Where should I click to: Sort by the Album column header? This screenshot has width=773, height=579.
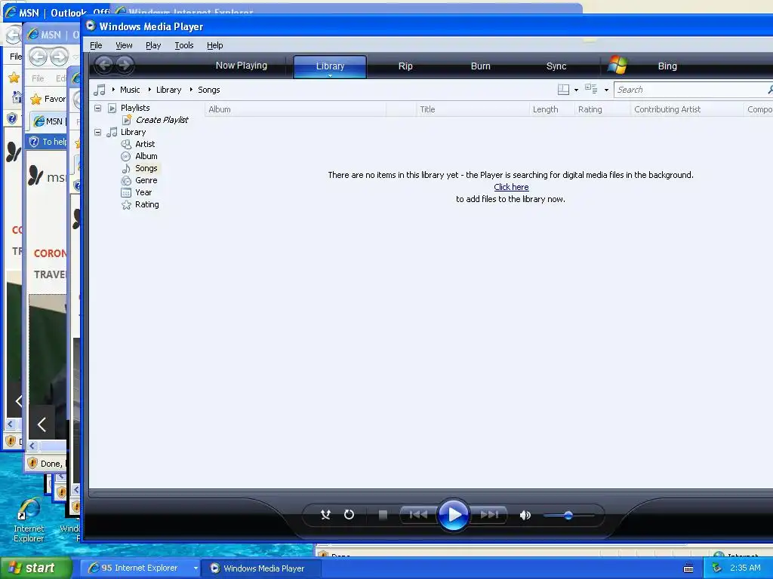pos(295,109)
